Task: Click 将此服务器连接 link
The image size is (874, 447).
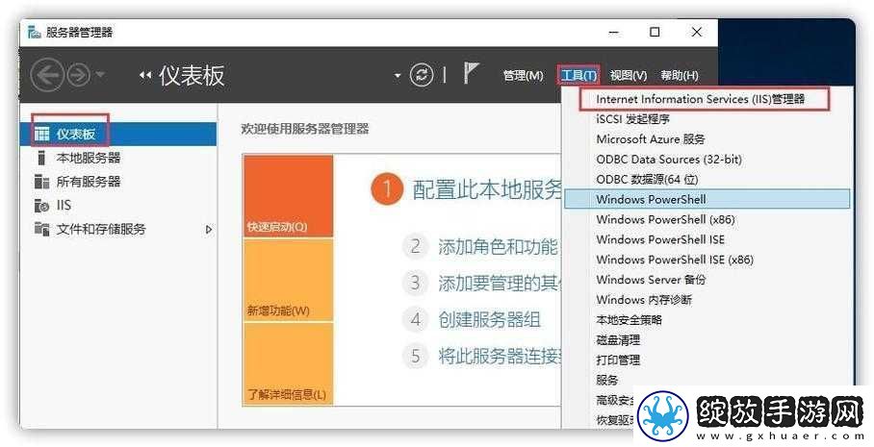Action: [499, 356]
